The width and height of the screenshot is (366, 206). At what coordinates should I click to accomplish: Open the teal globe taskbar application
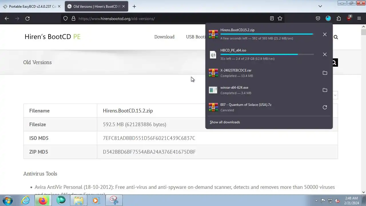pos(61,200)
